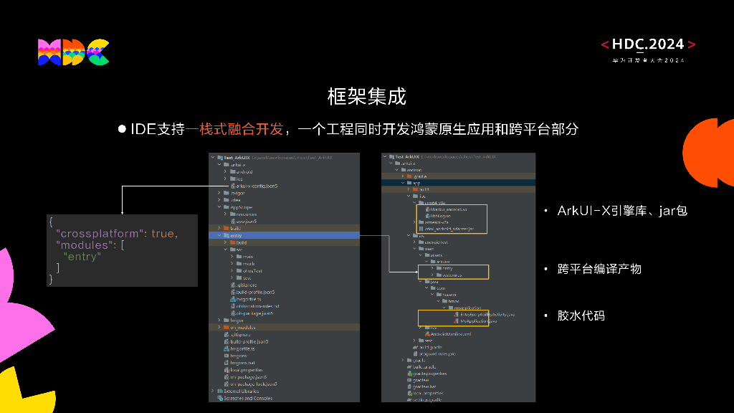Open build-profile.json5 inside the entry module
Image resolution: width=734 pixels, height=413 pixels.
[x=254, y=292]
